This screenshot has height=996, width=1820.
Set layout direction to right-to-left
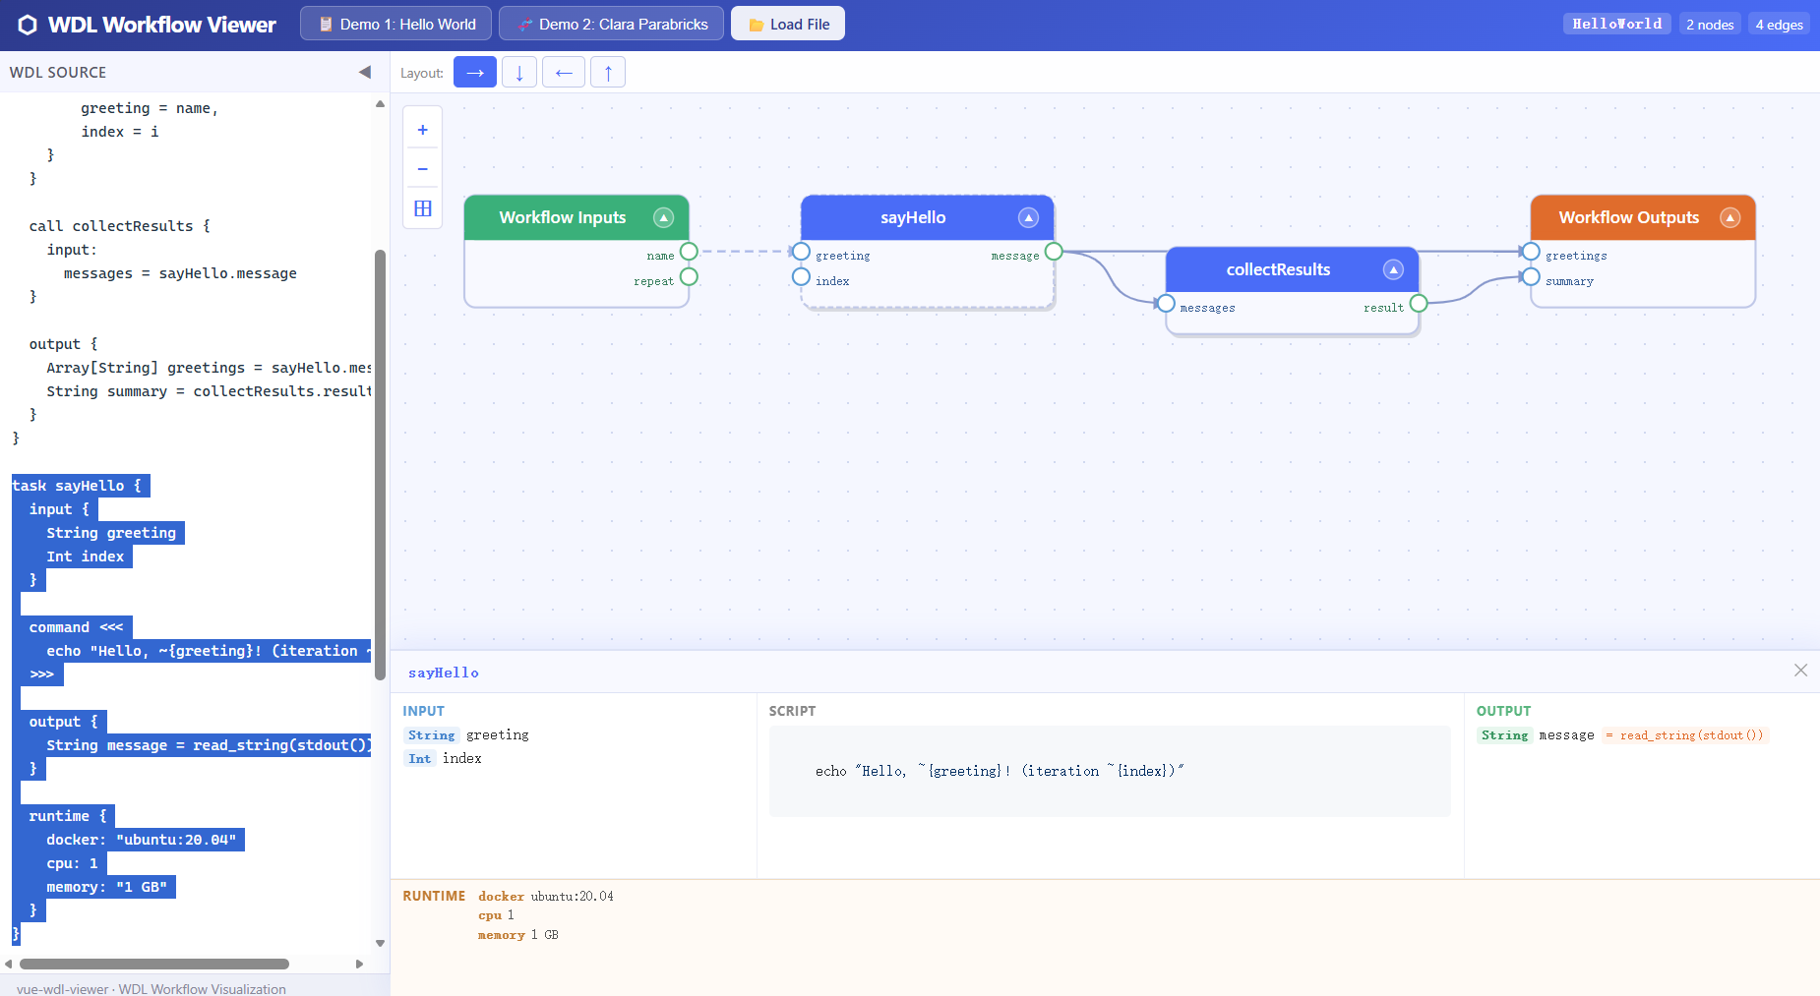[x=564, y=72]
